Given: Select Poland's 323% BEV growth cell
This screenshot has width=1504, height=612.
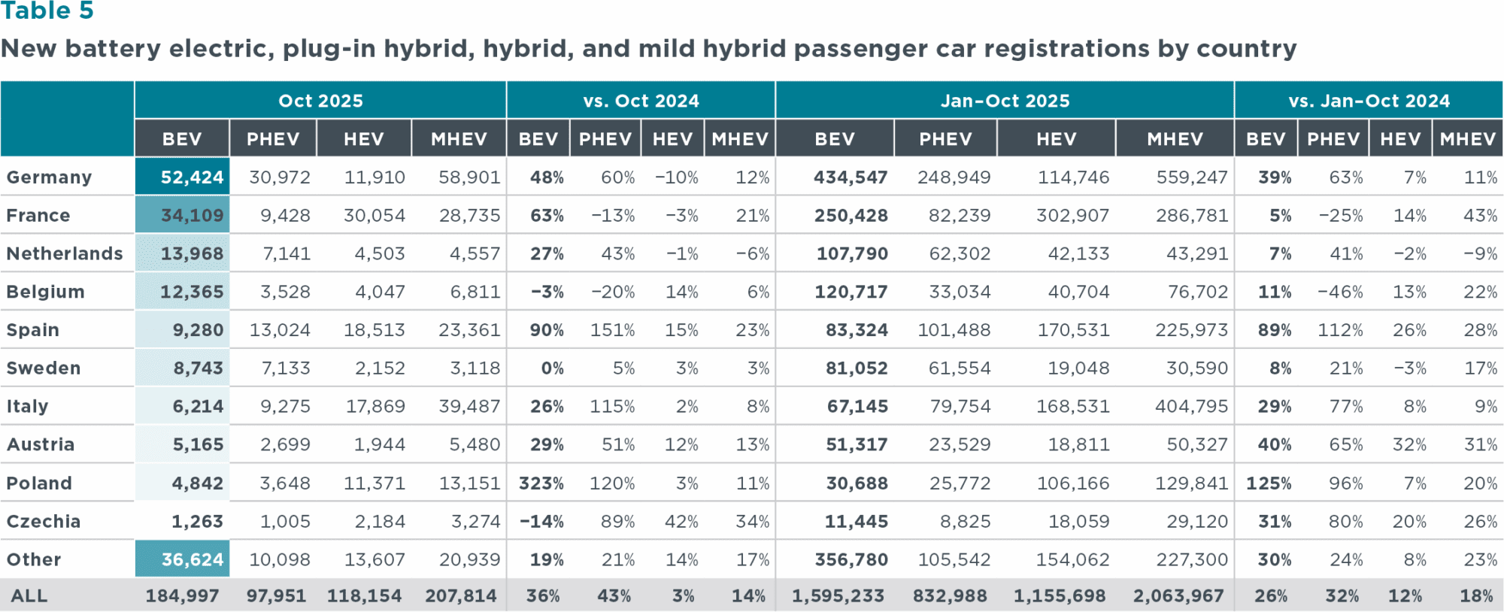Looking at the screenshot, I should [541, 483].
